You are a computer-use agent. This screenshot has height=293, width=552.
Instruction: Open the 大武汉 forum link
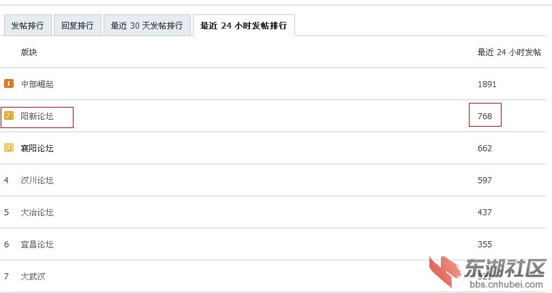tap(33, 277)
